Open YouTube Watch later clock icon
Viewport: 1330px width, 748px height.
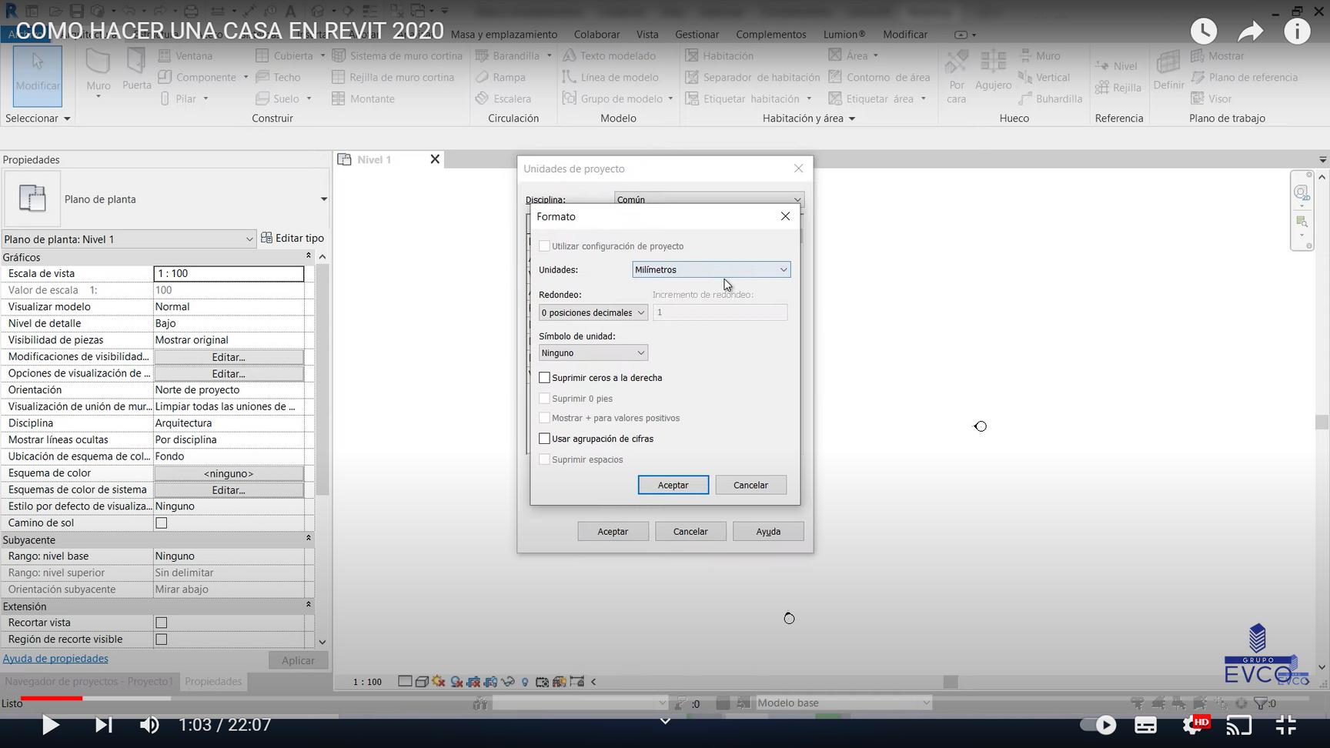click(1204, 32)
